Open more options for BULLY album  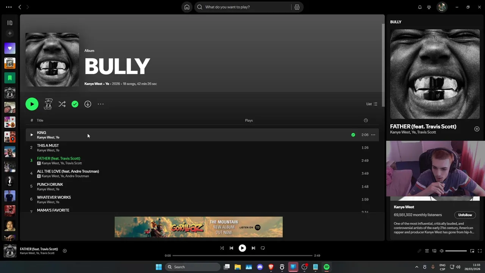(x=100, y=104)
